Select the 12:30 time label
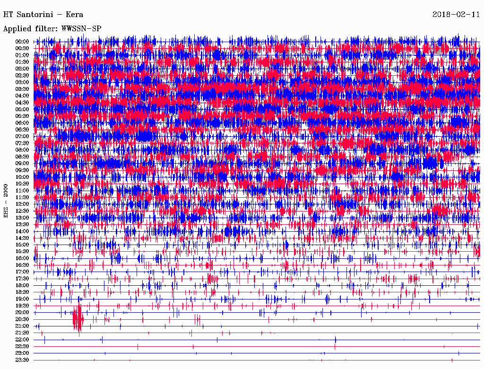This screenshot has height=369, width=484. pyautogui.click(x=22, y=211)
